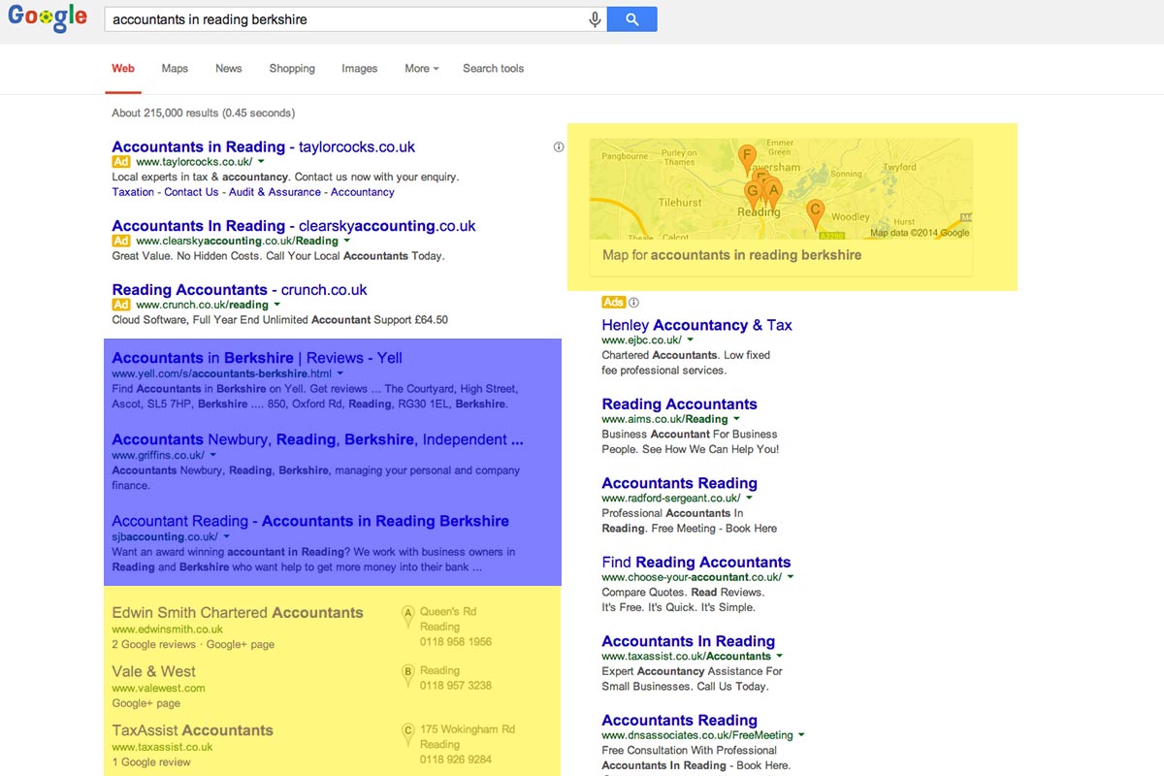The width and height of the screenshot is (1164, 776).
Task: Expand the arrow next to www.taylorcocks.co.uk
Action: (x=261, y=162)
